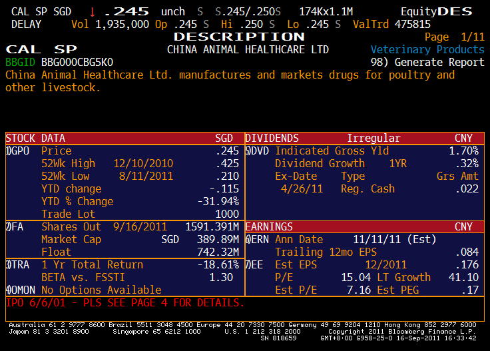Click the EquityDES function label
This screenshot has height=351, width=490.
coord(437,12)
